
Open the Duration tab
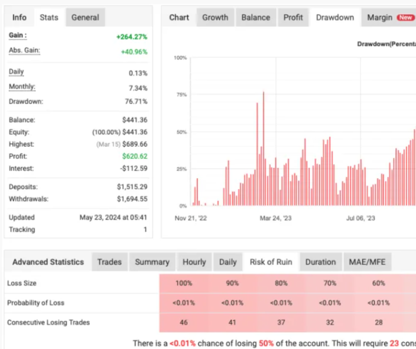pyautogui.click(x=320, y=262)
